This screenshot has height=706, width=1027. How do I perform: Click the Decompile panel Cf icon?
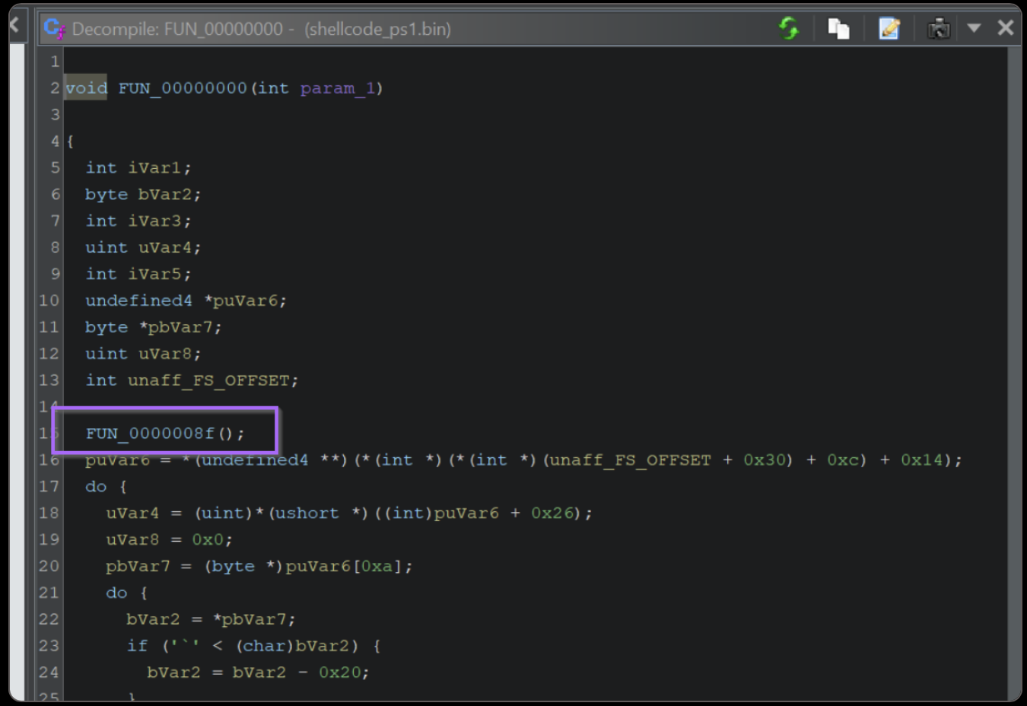pos(54,29)
